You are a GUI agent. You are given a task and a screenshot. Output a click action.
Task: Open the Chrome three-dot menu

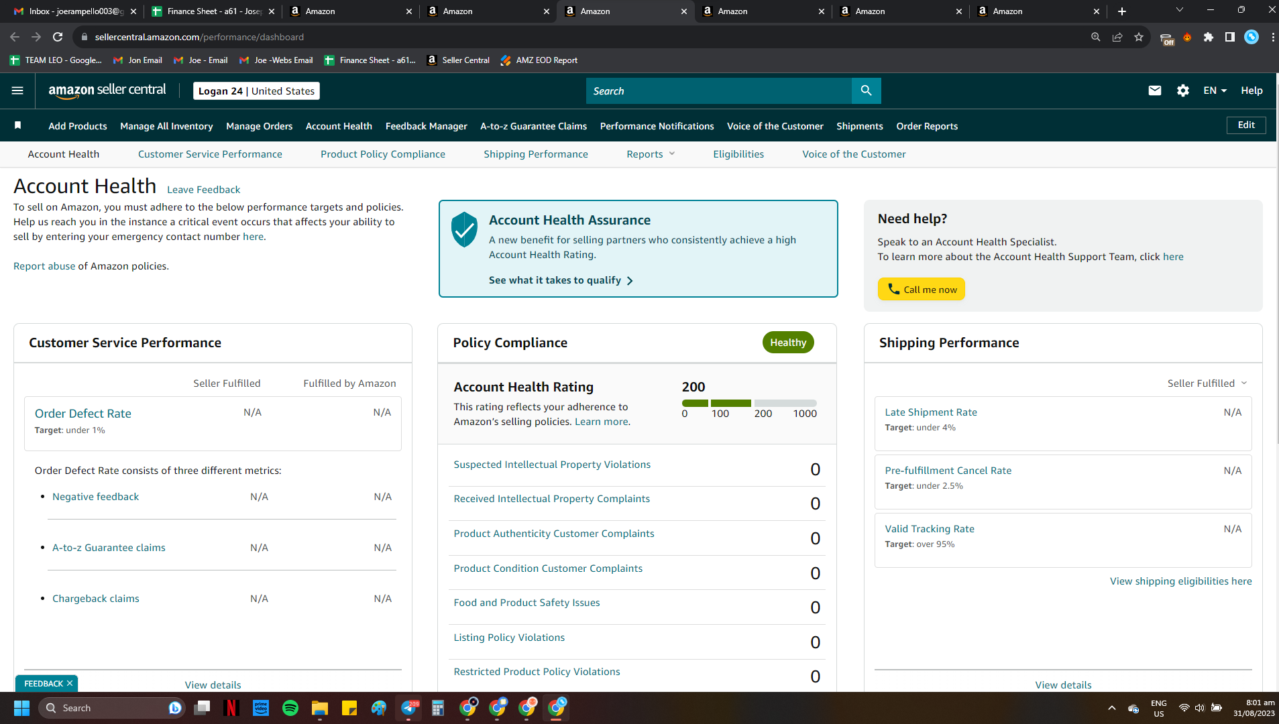pyautogui.click(x=1273, y=37)
